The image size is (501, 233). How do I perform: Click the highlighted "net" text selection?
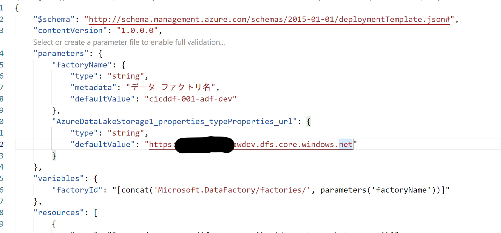pyautogui.click(x=345, y=145)
